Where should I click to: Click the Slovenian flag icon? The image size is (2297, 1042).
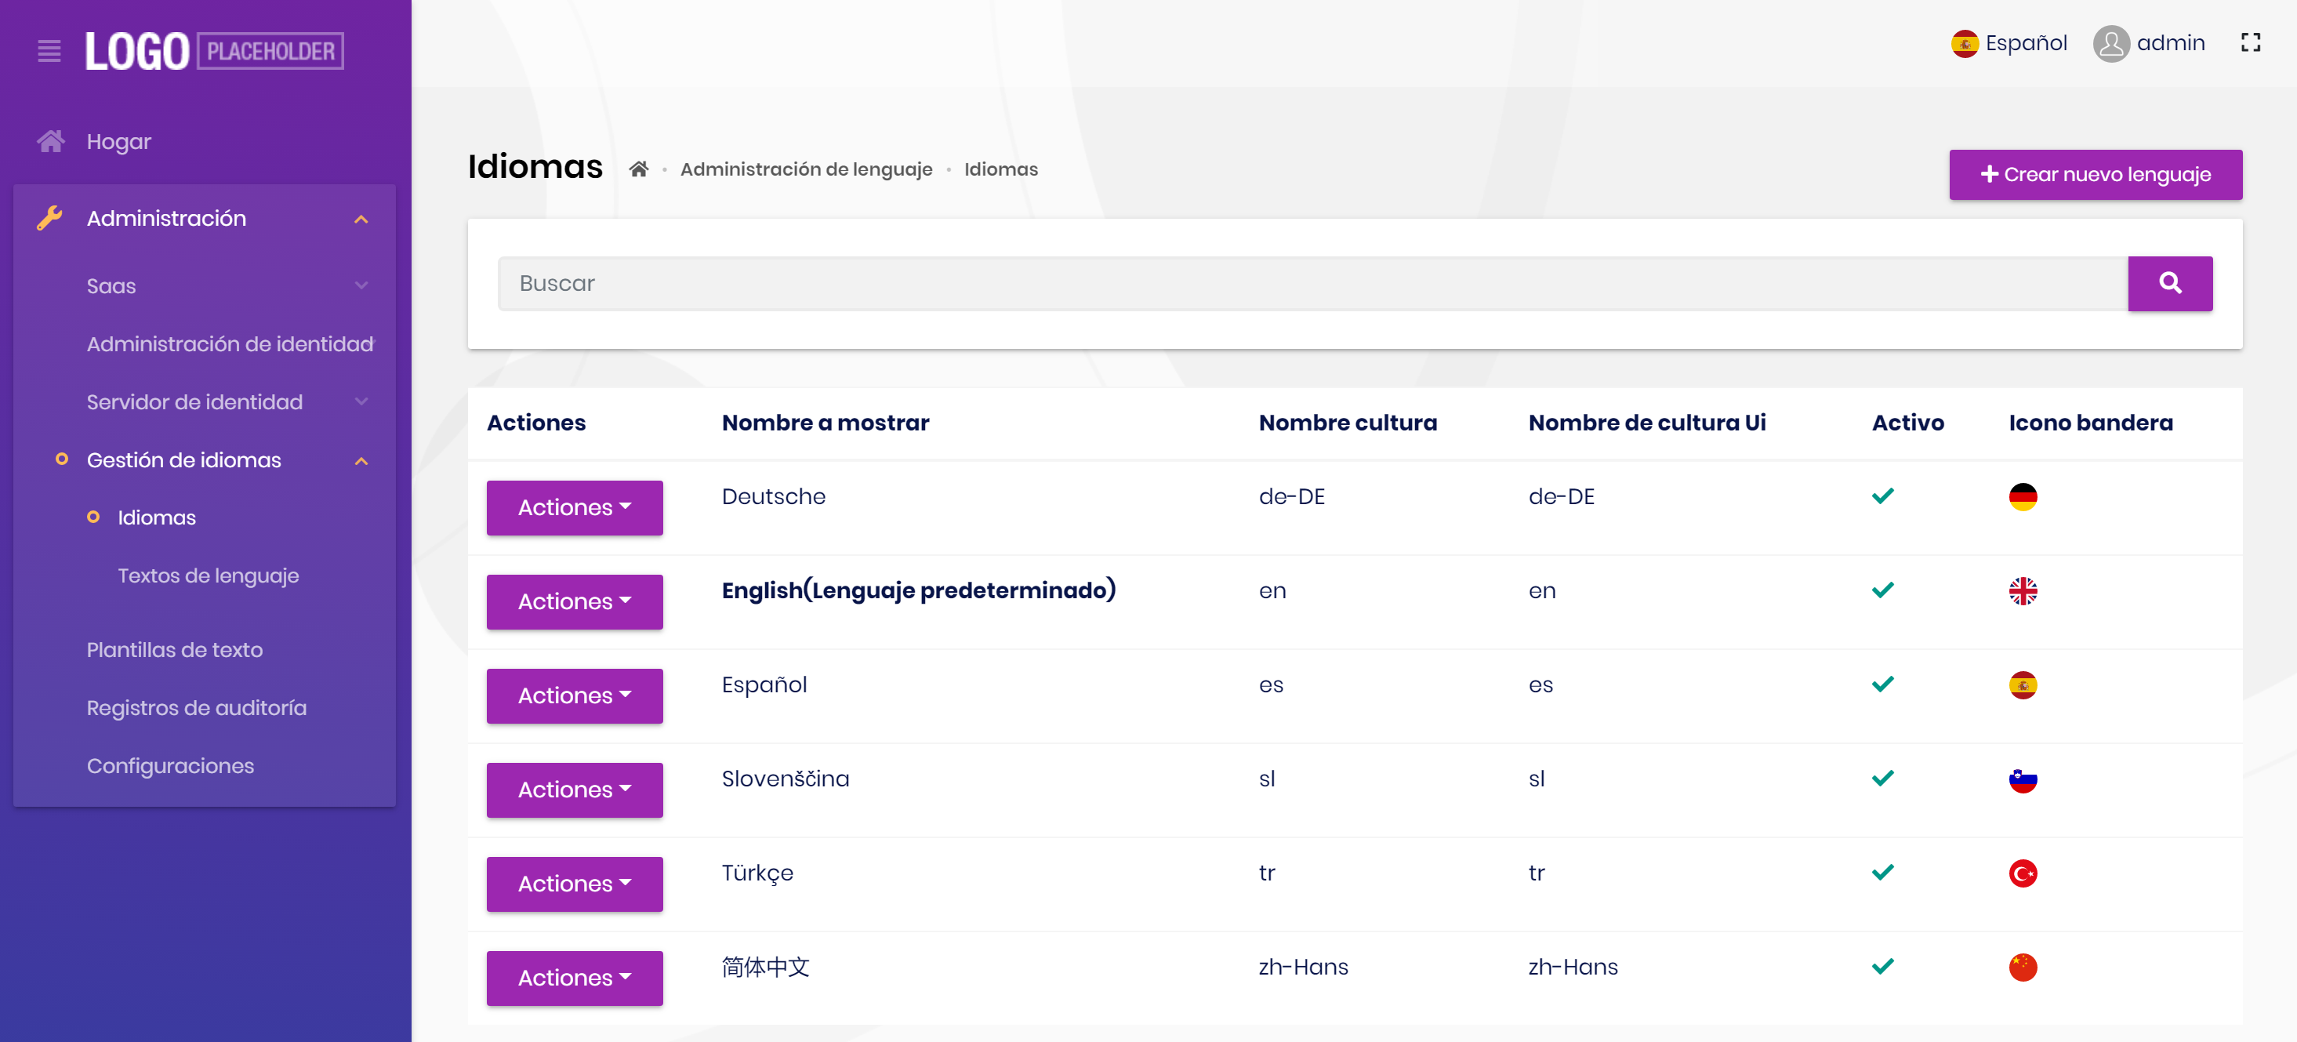click(2023, 779)
